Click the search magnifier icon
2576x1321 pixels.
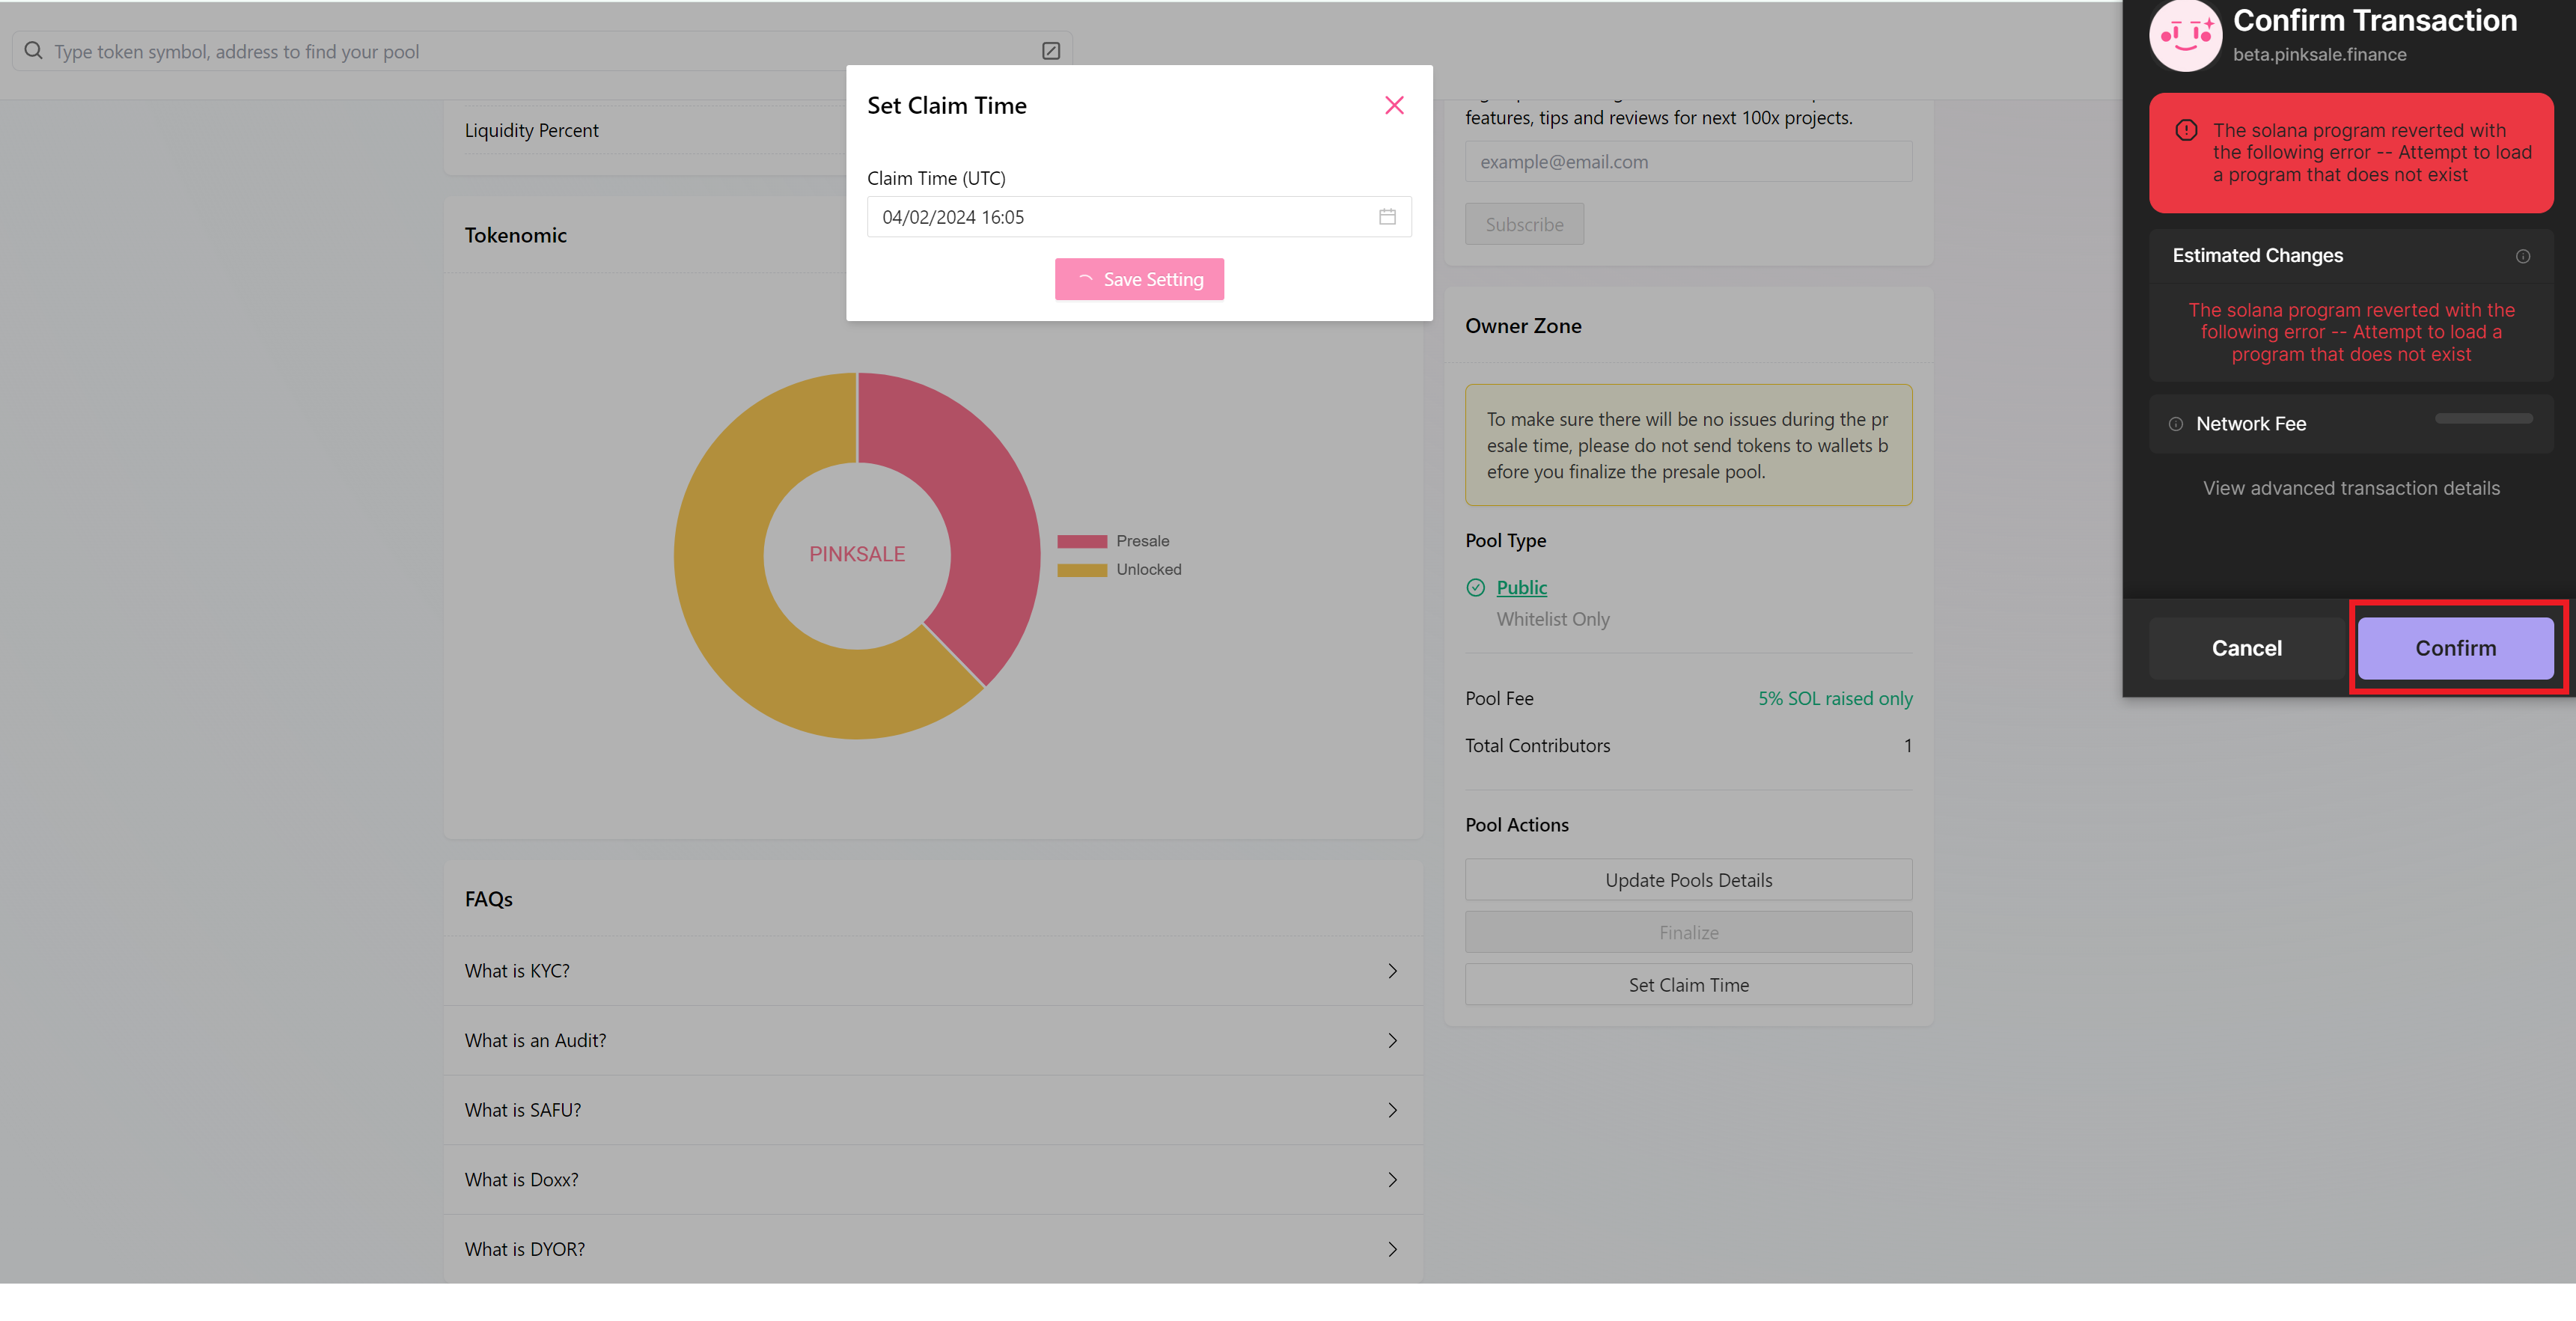(34, 51)
